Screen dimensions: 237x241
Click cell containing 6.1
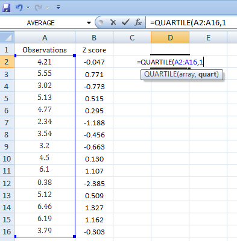(45, 171)
